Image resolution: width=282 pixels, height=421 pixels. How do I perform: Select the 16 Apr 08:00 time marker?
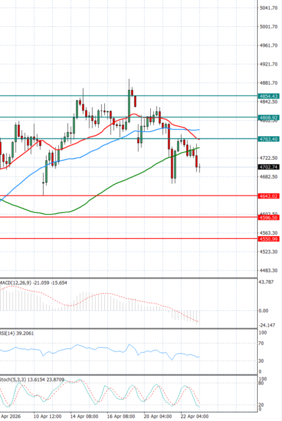[122, 416]
